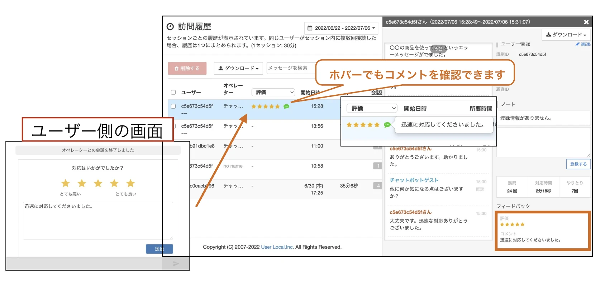Viewport: 600px width, 283px height.
Task: Toggle the select-all checkbox beside ユーザー header
Action: 173,92
